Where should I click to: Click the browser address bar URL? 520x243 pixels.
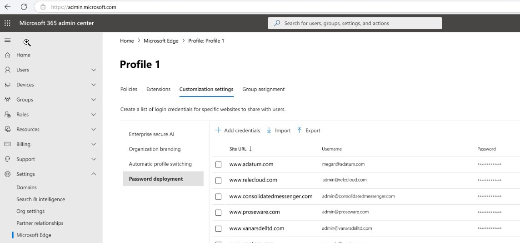(x=84, y=7)
